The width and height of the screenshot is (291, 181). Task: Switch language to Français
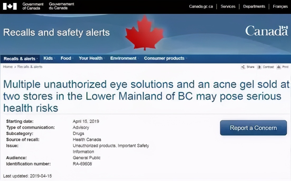280,6
